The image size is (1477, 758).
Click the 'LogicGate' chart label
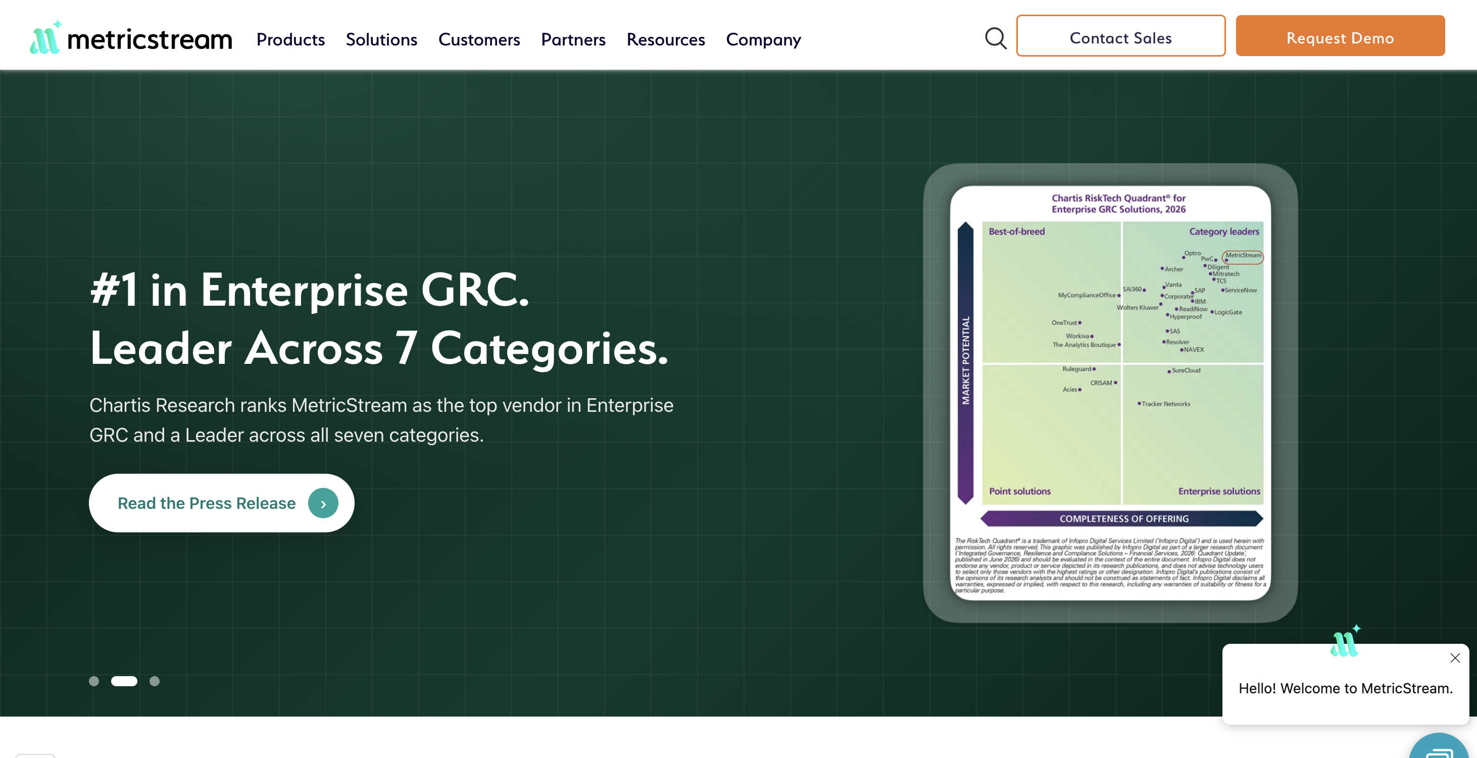pos(1228,312)
